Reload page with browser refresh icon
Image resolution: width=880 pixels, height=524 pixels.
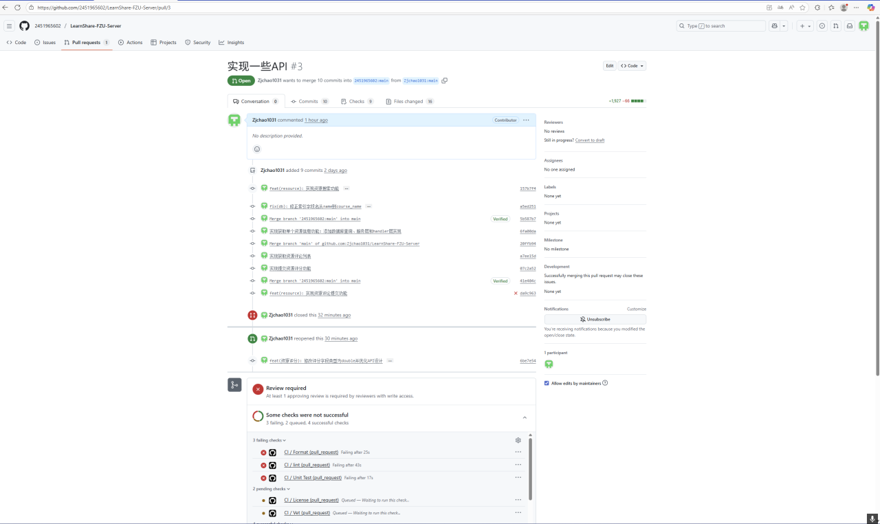17,8
